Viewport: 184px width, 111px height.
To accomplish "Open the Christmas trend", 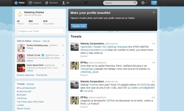I will click(x=22, y=98).
